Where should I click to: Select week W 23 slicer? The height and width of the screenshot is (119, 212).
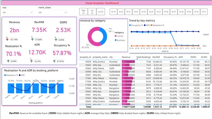(143, 12)
